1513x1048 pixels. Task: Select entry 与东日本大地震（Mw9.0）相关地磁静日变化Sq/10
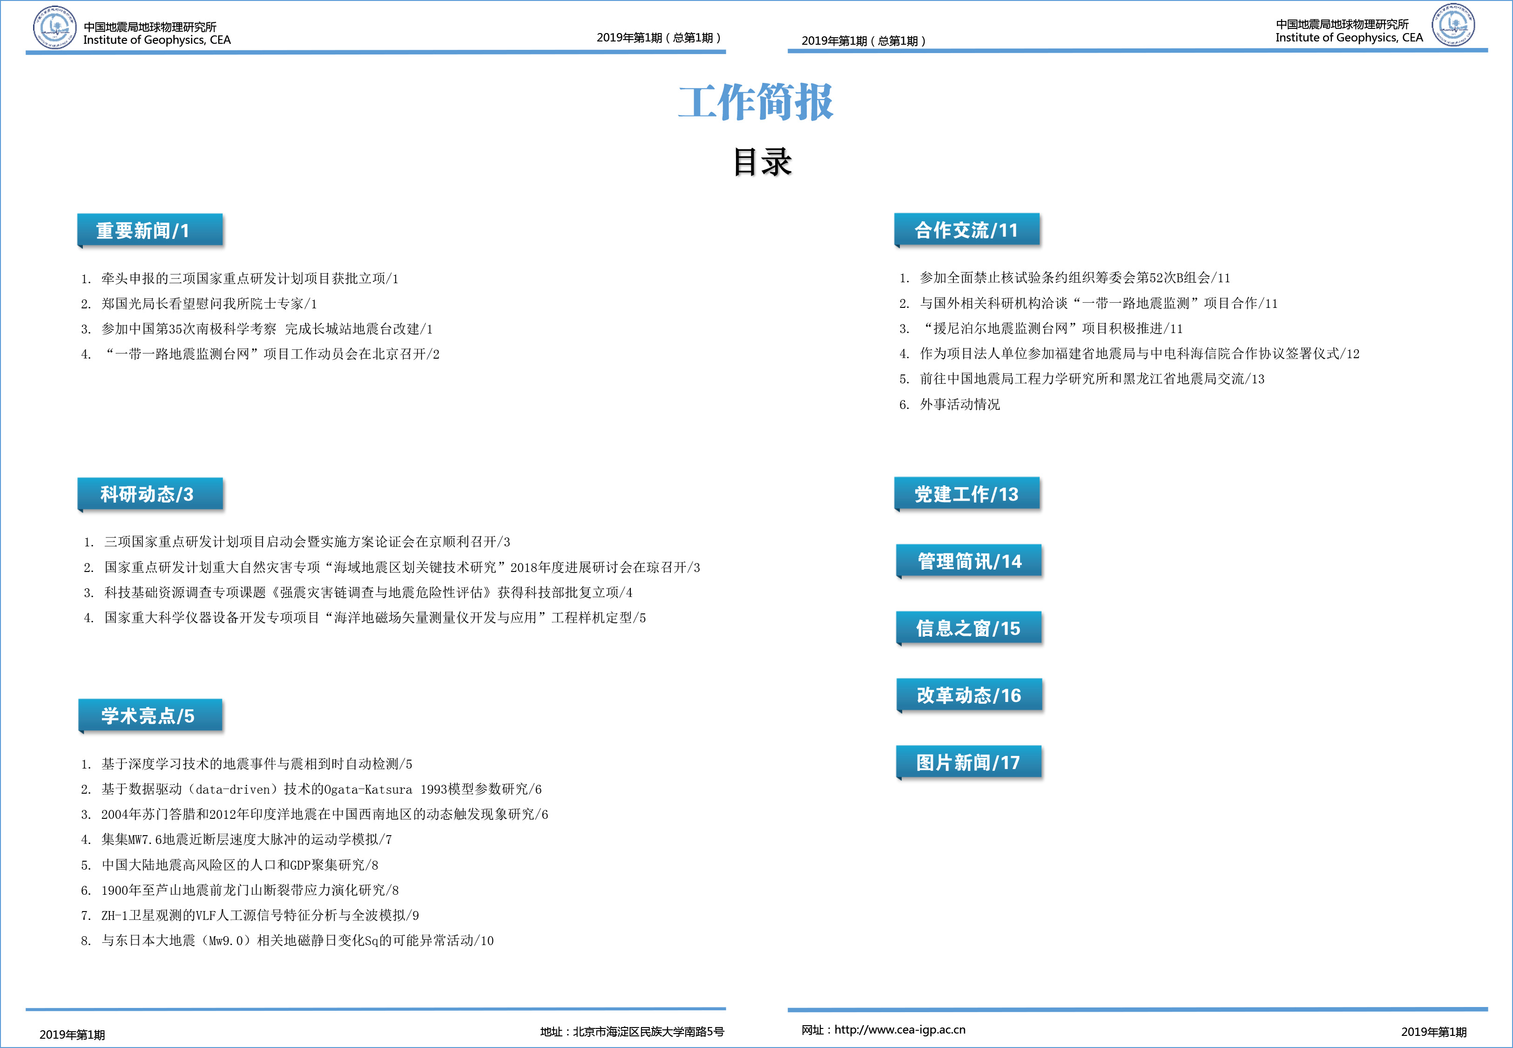pyautogui.click(x=297, y=940)
